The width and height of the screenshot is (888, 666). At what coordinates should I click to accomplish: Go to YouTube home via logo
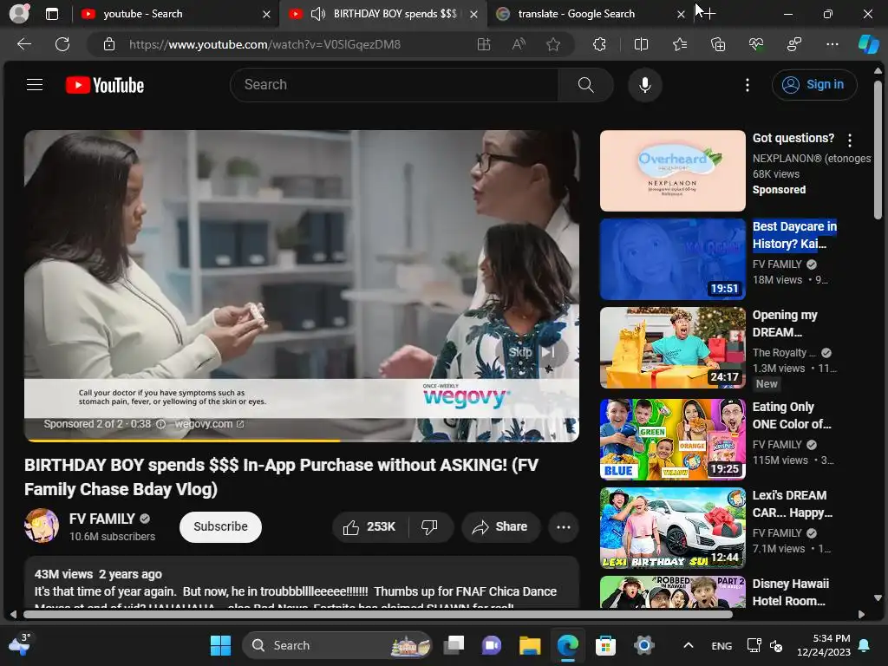105,85
